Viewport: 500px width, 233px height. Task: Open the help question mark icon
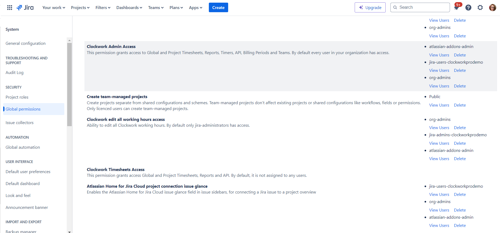coord(468,7)
